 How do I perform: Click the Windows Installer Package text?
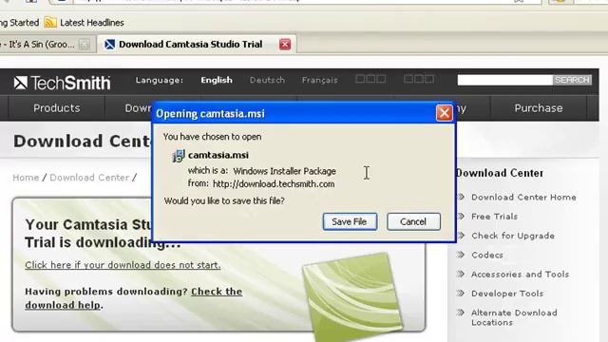click(285, 171)
